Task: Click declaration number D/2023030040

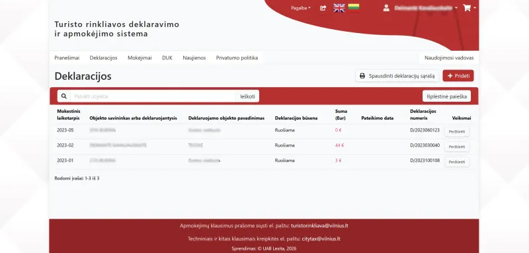Action: [425, 145]
